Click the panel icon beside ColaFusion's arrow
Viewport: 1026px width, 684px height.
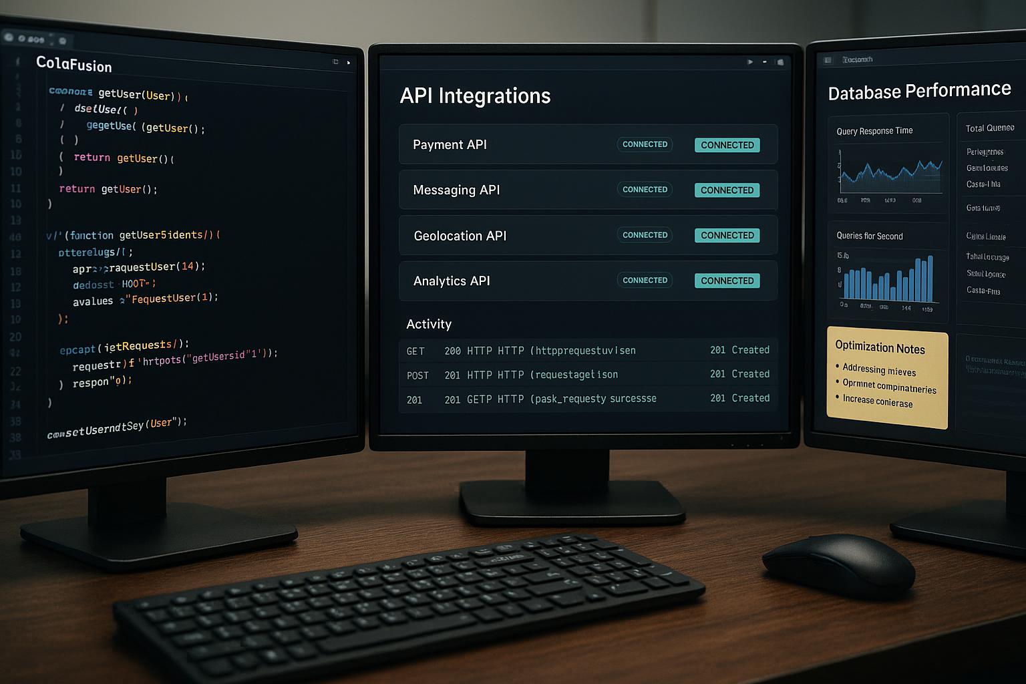(335, 61)
